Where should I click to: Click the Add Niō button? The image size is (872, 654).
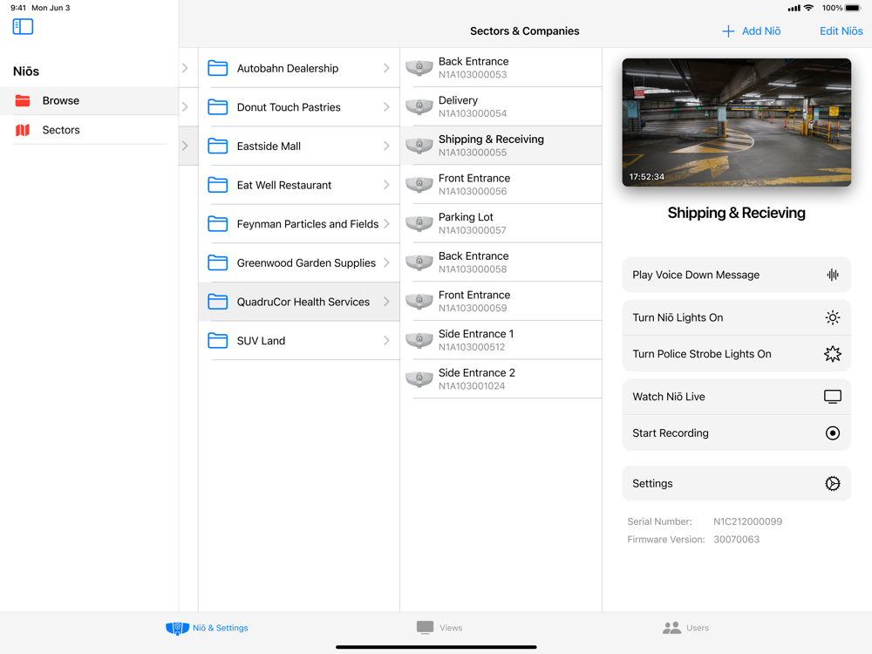pyautogui.click(x=752, y=31)
